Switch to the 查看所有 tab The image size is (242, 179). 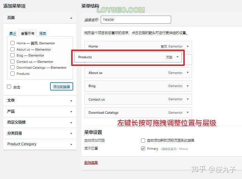(x=28, y=33)
